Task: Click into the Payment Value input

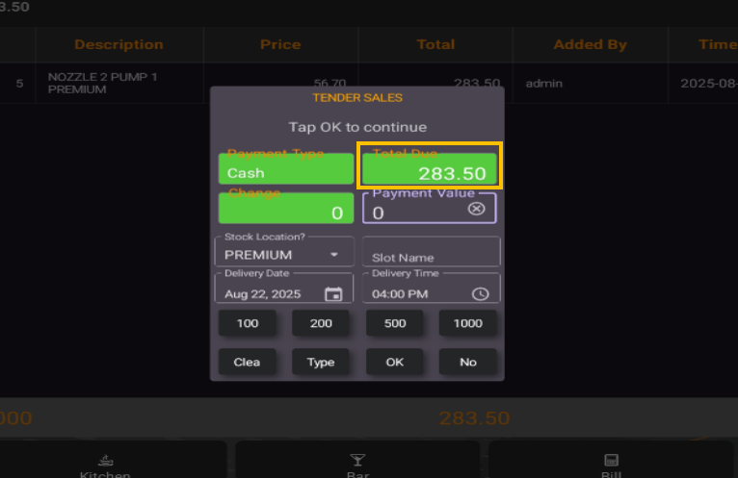Action: 414,212
